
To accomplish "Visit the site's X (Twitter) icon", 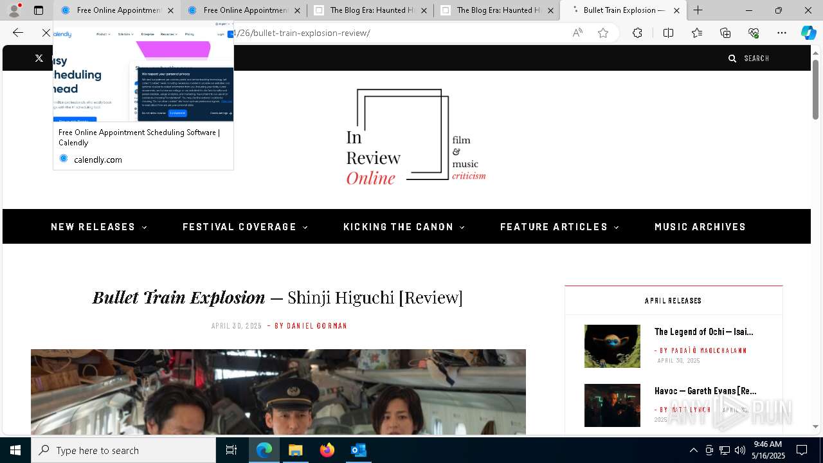I will (x=39, y=58).
